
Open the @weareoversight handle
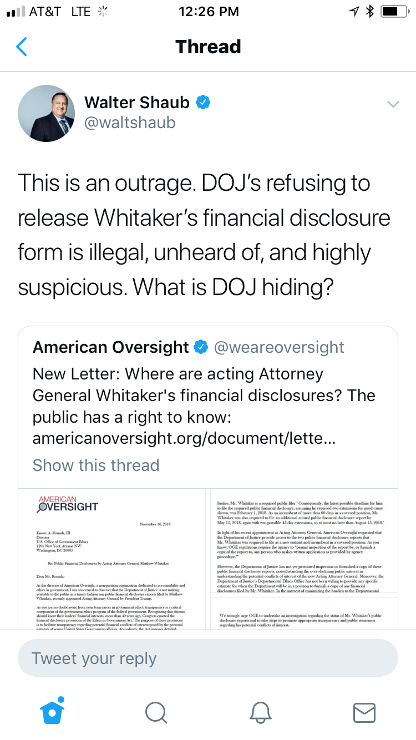tap(279, 347)
